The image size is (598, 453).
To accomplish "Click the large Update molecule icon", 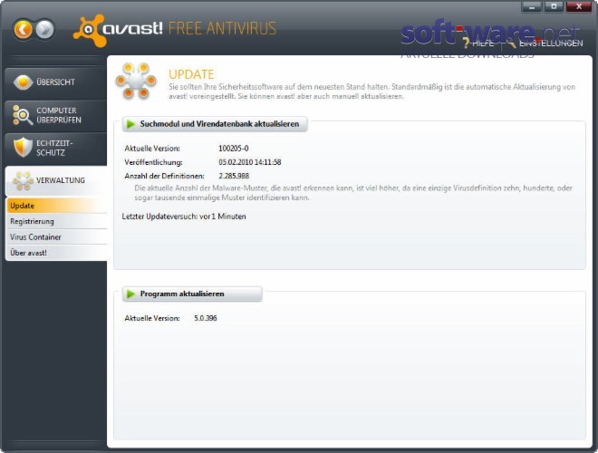I will [136, 81].
